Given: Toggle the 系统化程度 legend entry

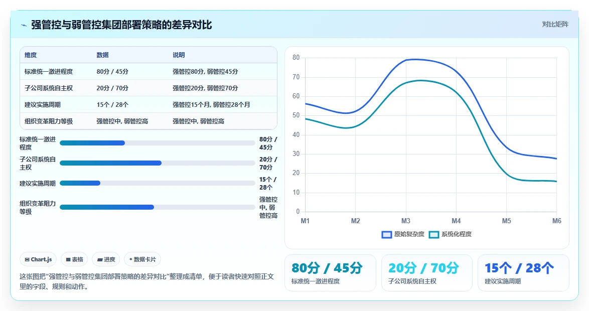Looking at the screenshot, I should pyautogui.click(x=450, y=234).
